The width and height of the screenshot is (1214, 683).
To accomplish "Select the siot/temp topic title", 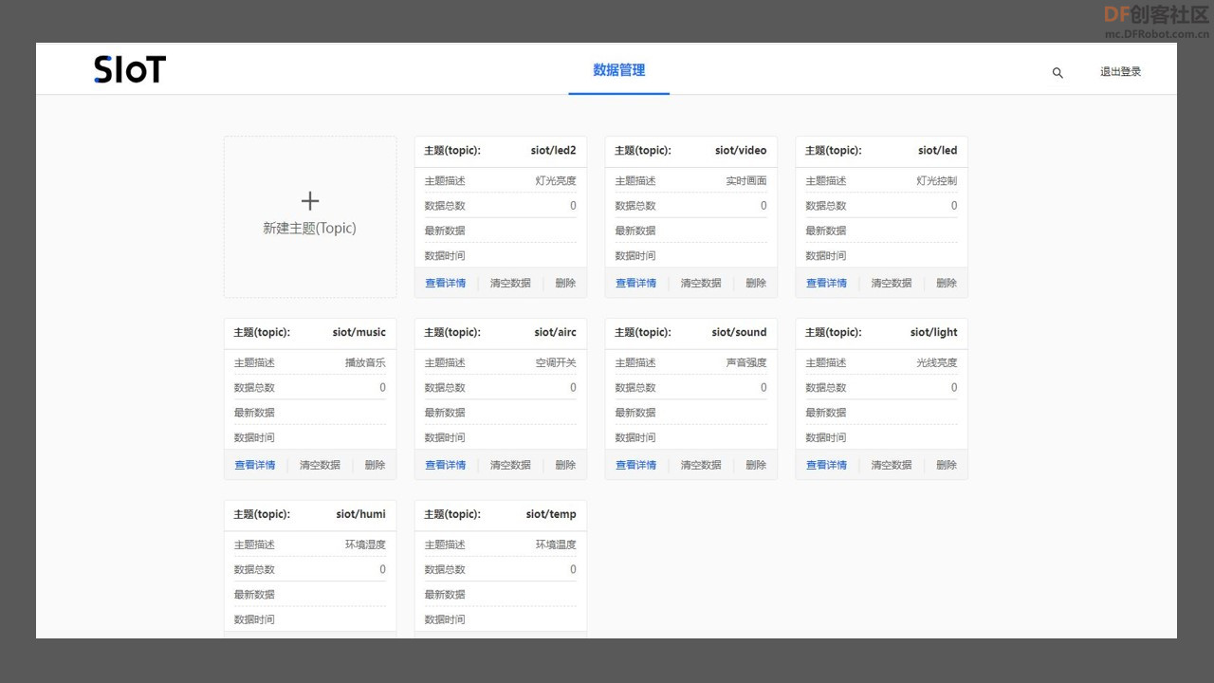I will pyautogui.click(x=551, y=514).
